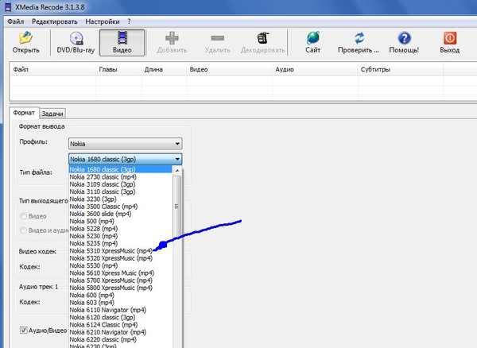Screen dimensions: 477x348
Task: Switch to the Задачи tab
Action: click(52, 114)
